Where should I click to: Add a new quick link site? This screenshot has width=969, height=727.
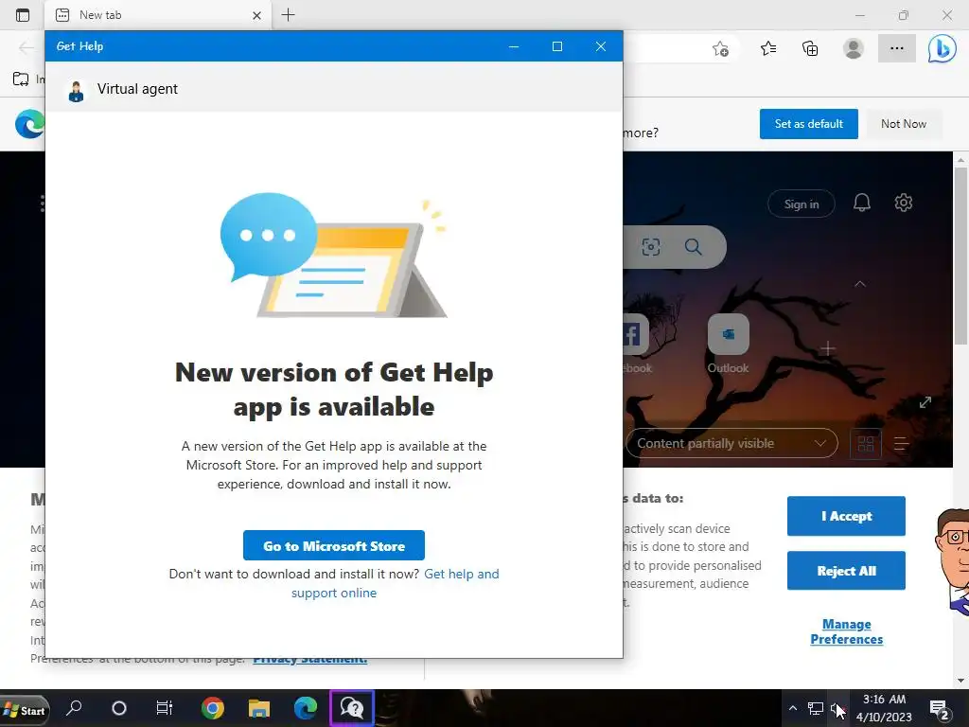click(827, 348)
